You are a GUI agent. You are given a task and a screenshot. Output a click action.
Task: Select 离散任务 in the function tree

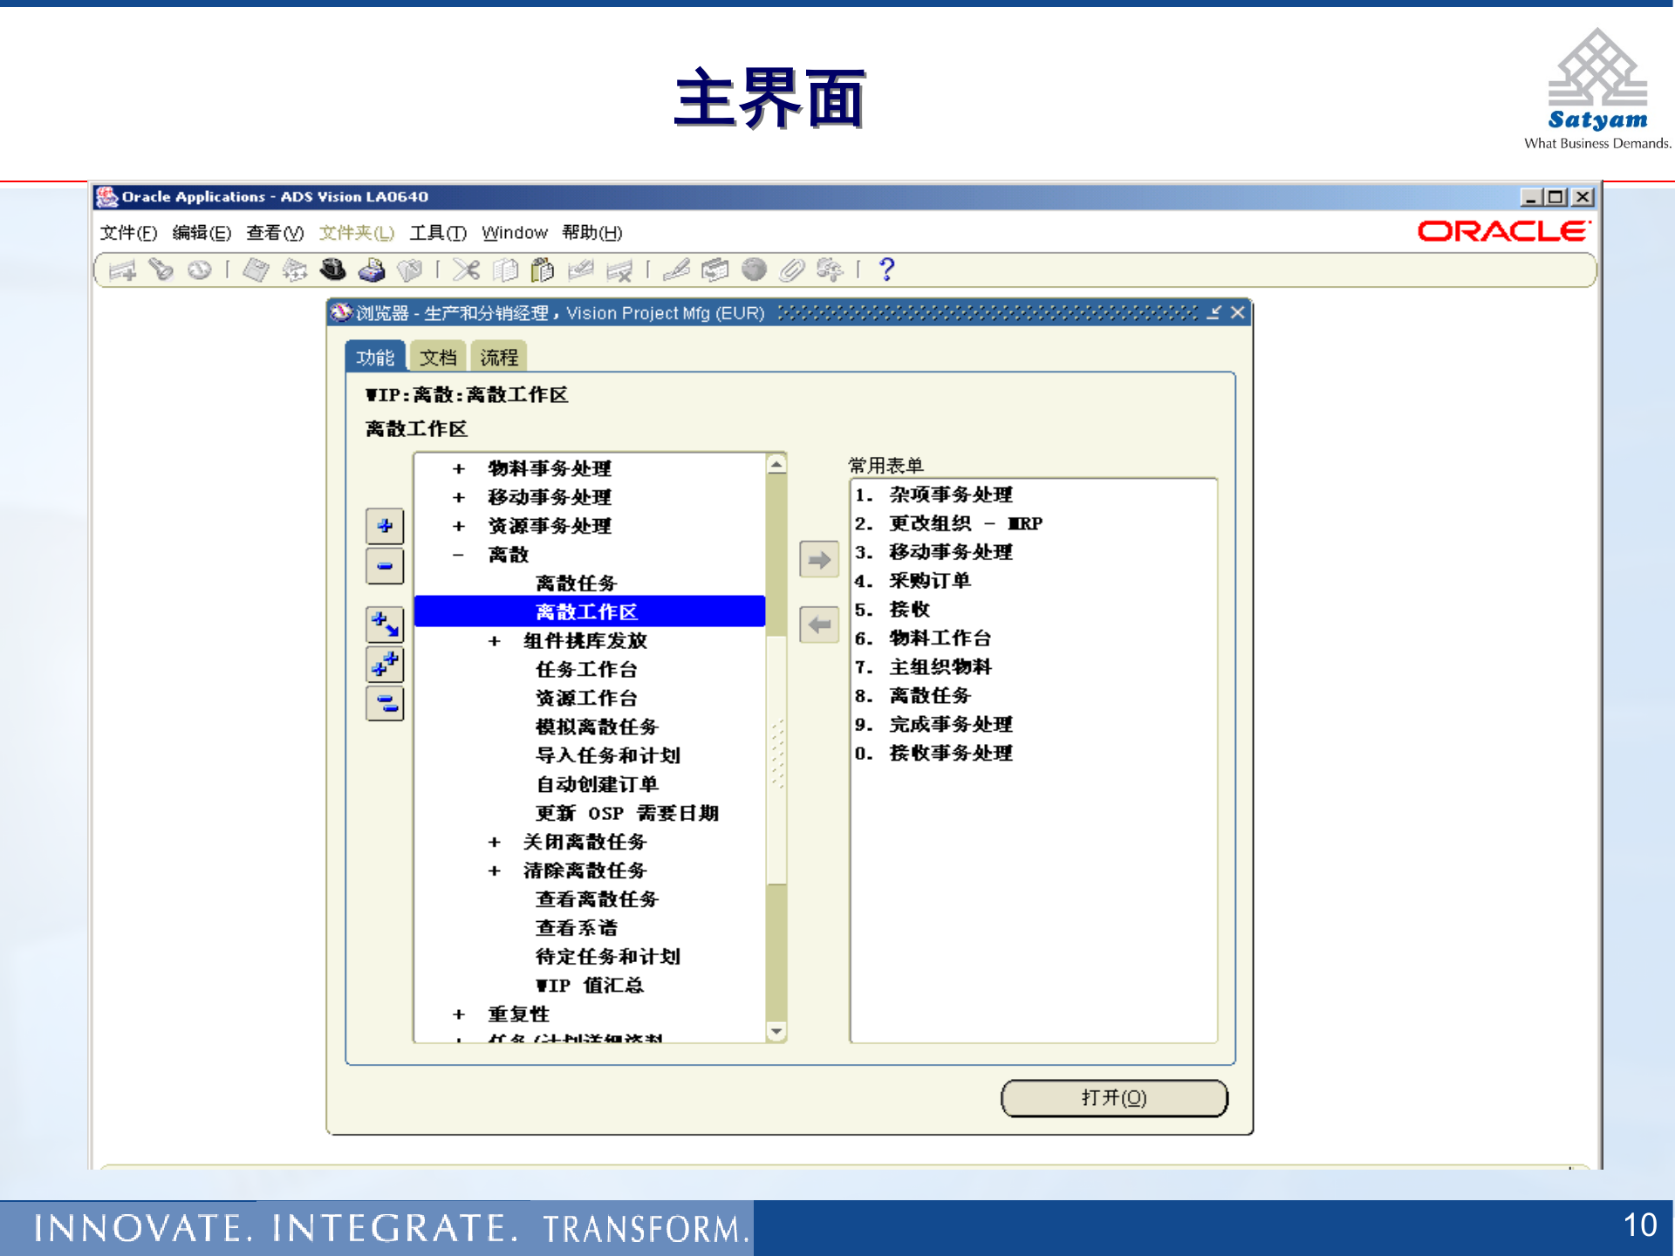(x=576, y=583)
